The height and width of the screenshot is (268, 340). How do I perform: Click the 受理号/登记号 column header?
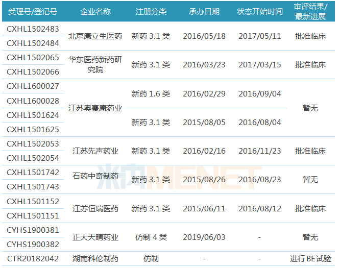[33, 12]
